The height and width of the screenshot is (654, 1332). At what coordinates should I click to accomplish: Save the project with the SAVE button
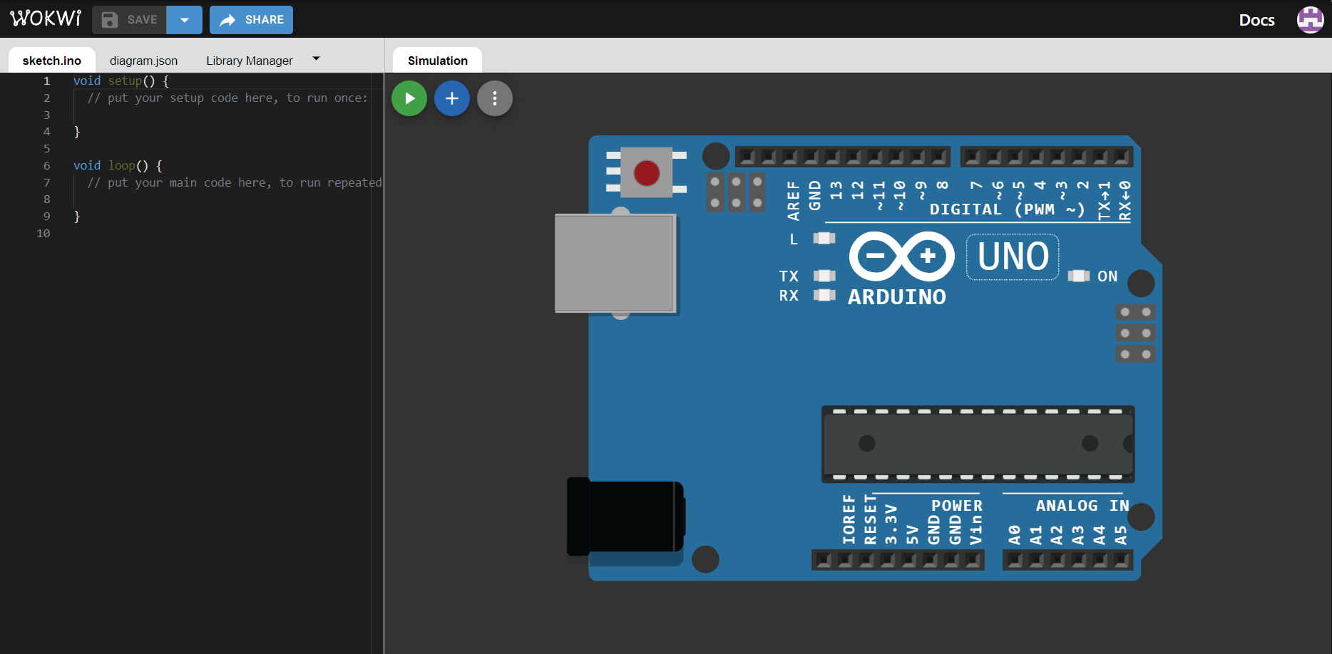click(129, 20)
